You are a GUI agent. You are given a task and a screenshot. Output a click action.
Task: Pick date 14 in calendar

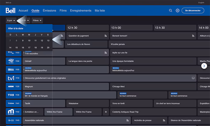click(x=10, y=48)
